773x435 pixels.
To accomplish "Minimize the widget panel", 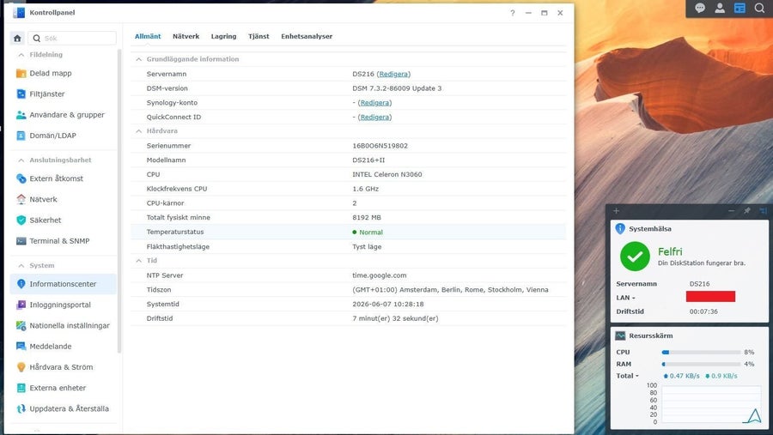I will [x=731, y=211].
